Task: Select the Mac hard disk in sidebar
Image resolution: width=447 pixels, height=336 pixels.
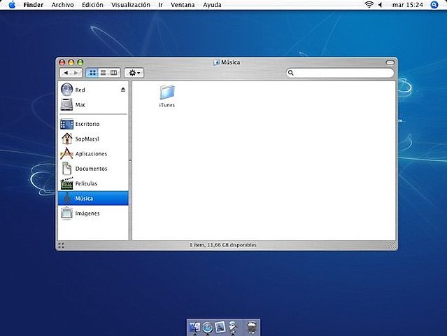Action: pos(93,105)
